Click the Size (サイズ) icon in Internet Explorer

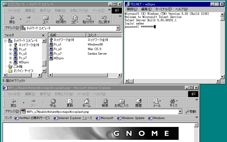point(172,101)
